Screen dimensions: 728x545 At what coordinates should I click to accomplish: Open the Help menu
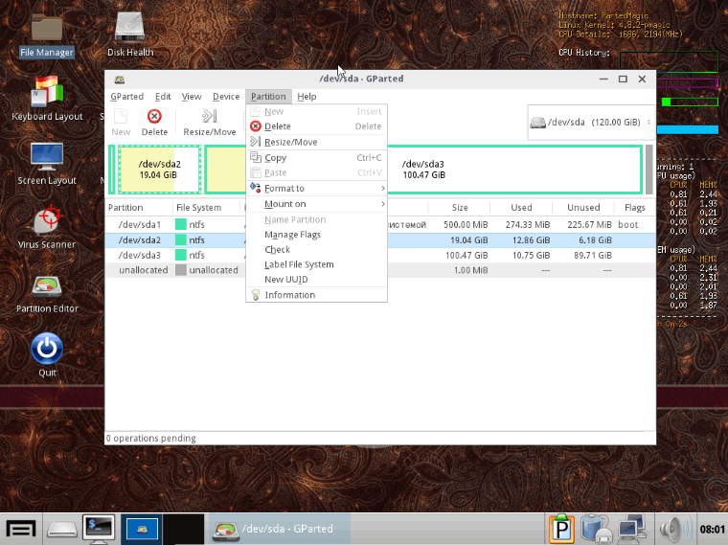tap(307, 97)
